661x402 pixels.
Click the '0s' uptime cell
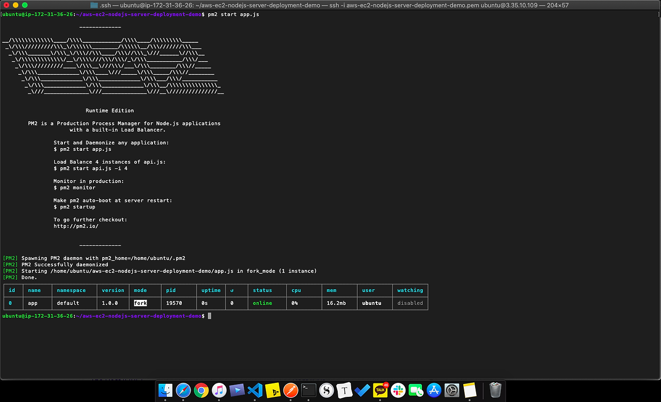204,303
